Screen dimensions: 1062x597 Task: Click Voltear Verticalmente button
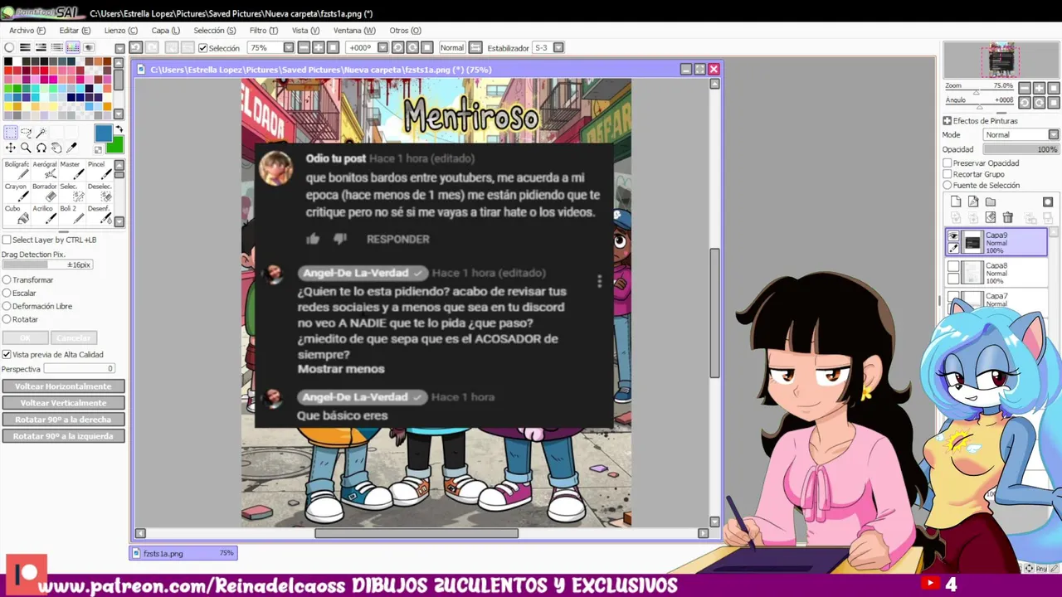[x=63, y=403]
